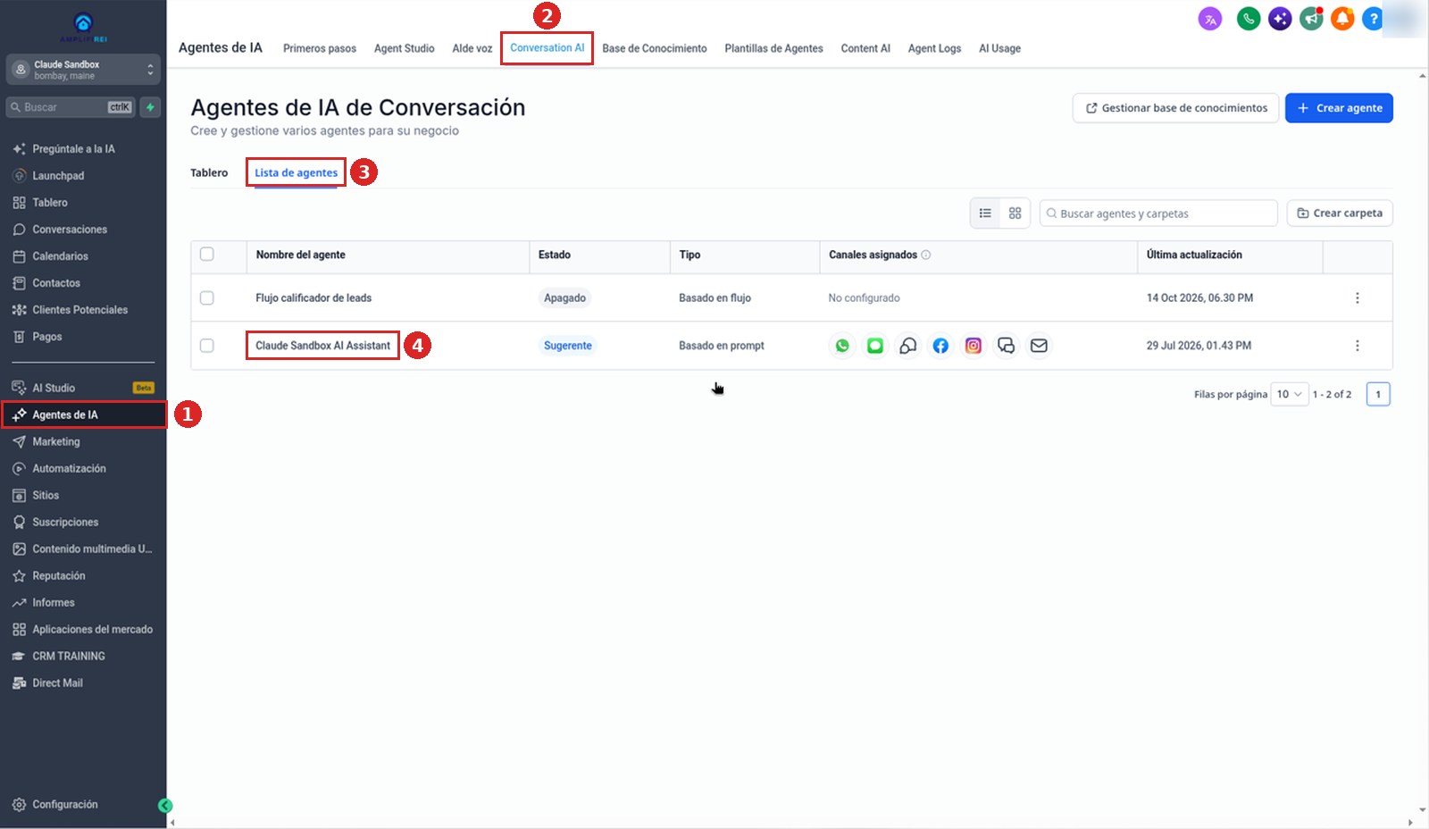1429x829 pixels.
Task: Click the purple translate language icon
Action: pos(1210,19)
